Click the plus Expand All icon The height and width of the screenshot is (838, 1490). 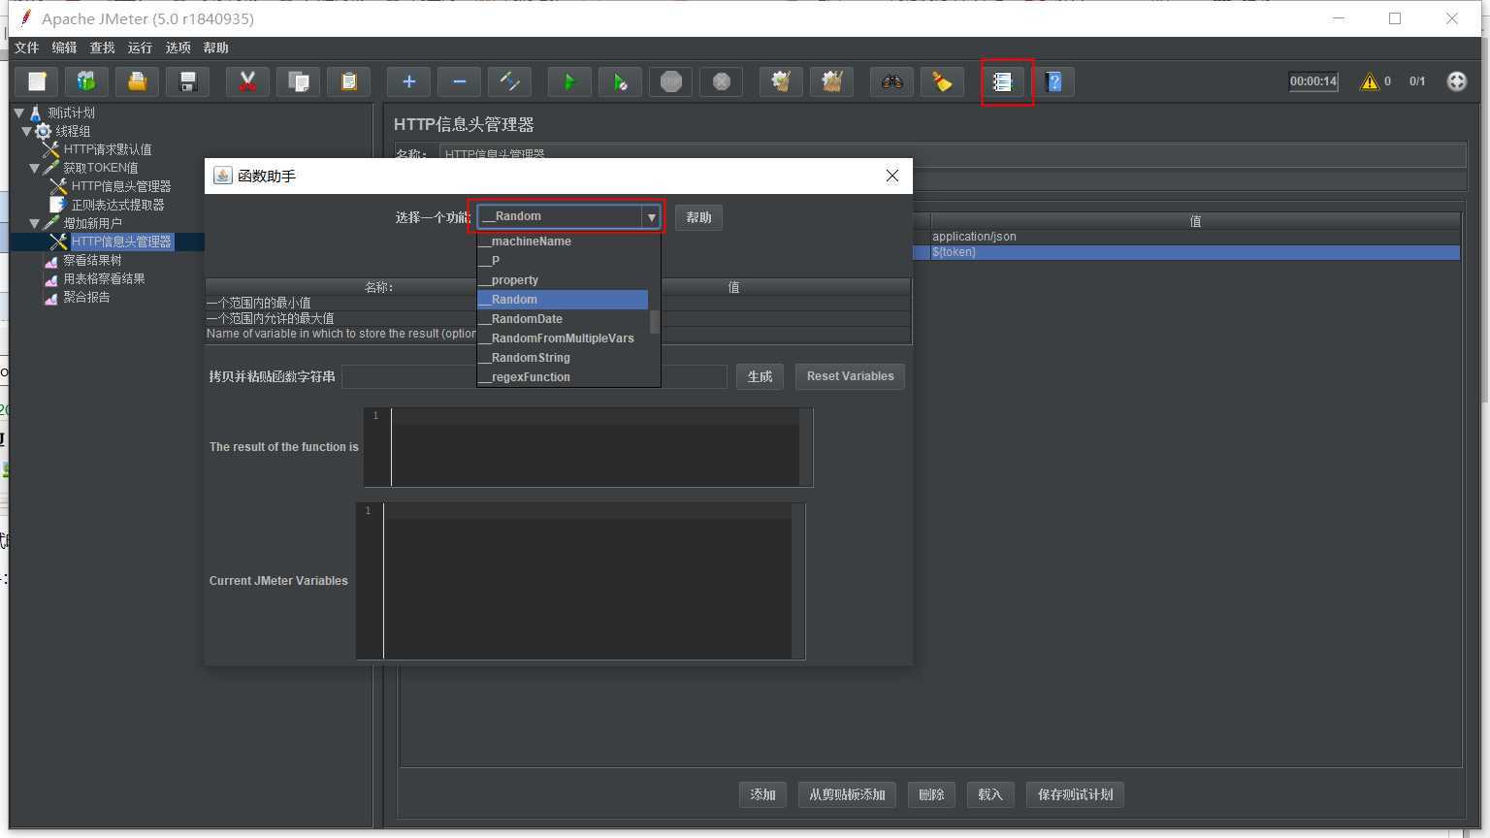point(408,81)
